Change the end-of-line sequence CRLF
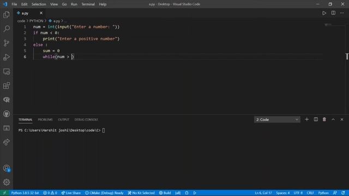Image resolution: width=349 pixels, height=196 pixels. 310,193
